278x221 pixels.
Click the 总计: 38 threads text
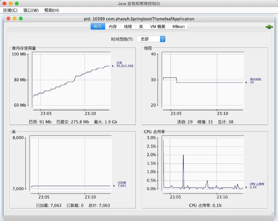(225, 122)
